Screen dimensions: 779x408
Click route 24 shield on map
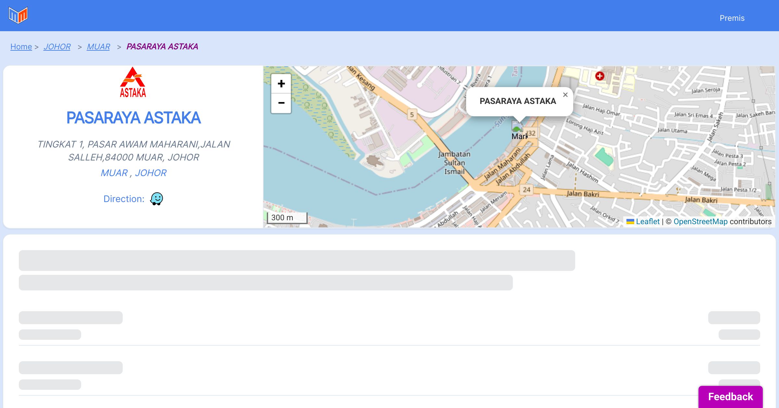click(526, 189)
